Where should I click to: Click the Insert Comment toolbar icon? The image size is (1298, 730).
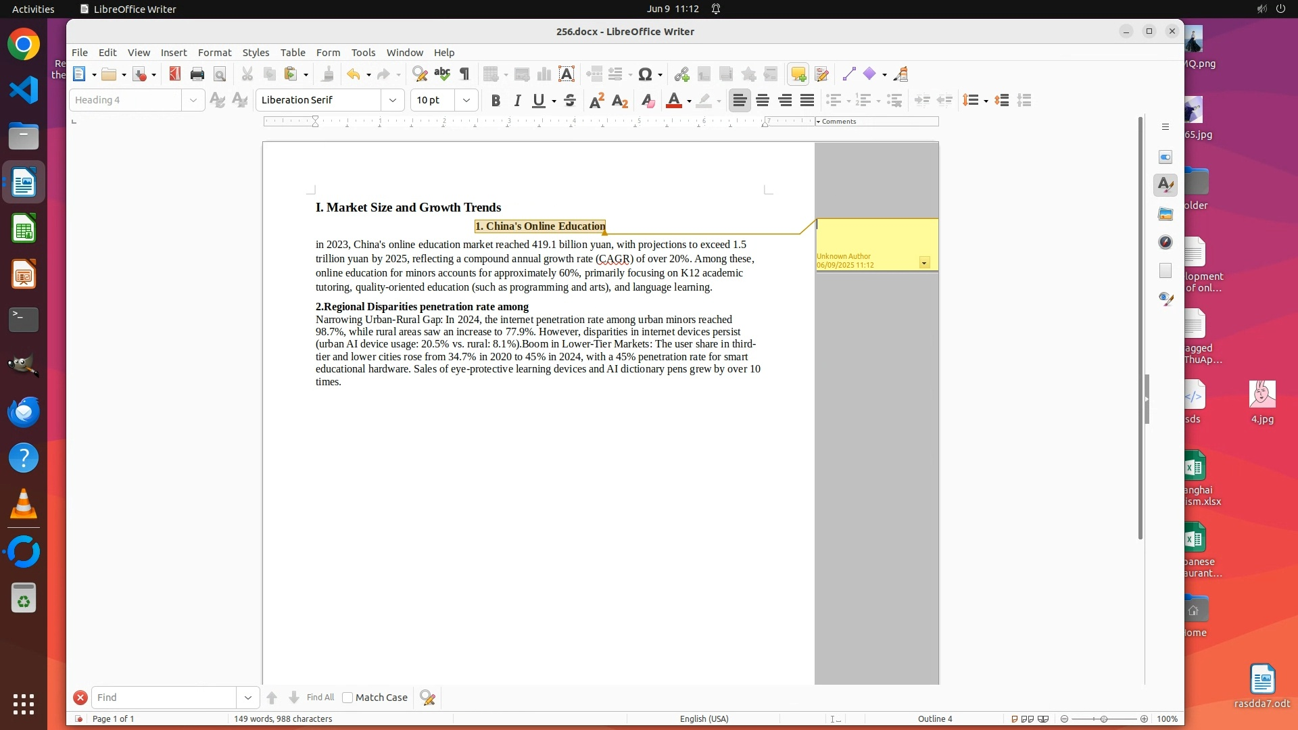click(x=798, y=74)
